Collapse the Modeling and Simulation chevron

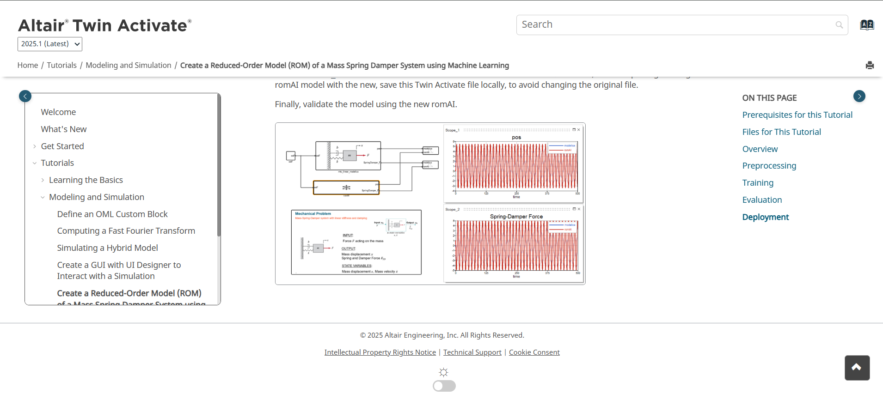tap(43, 197)
